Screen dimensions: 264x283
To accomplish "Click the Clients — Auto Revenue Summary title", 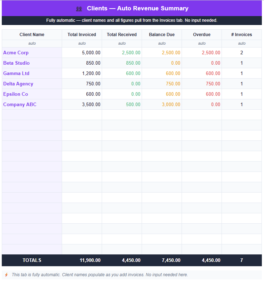I will pos(138,8).
